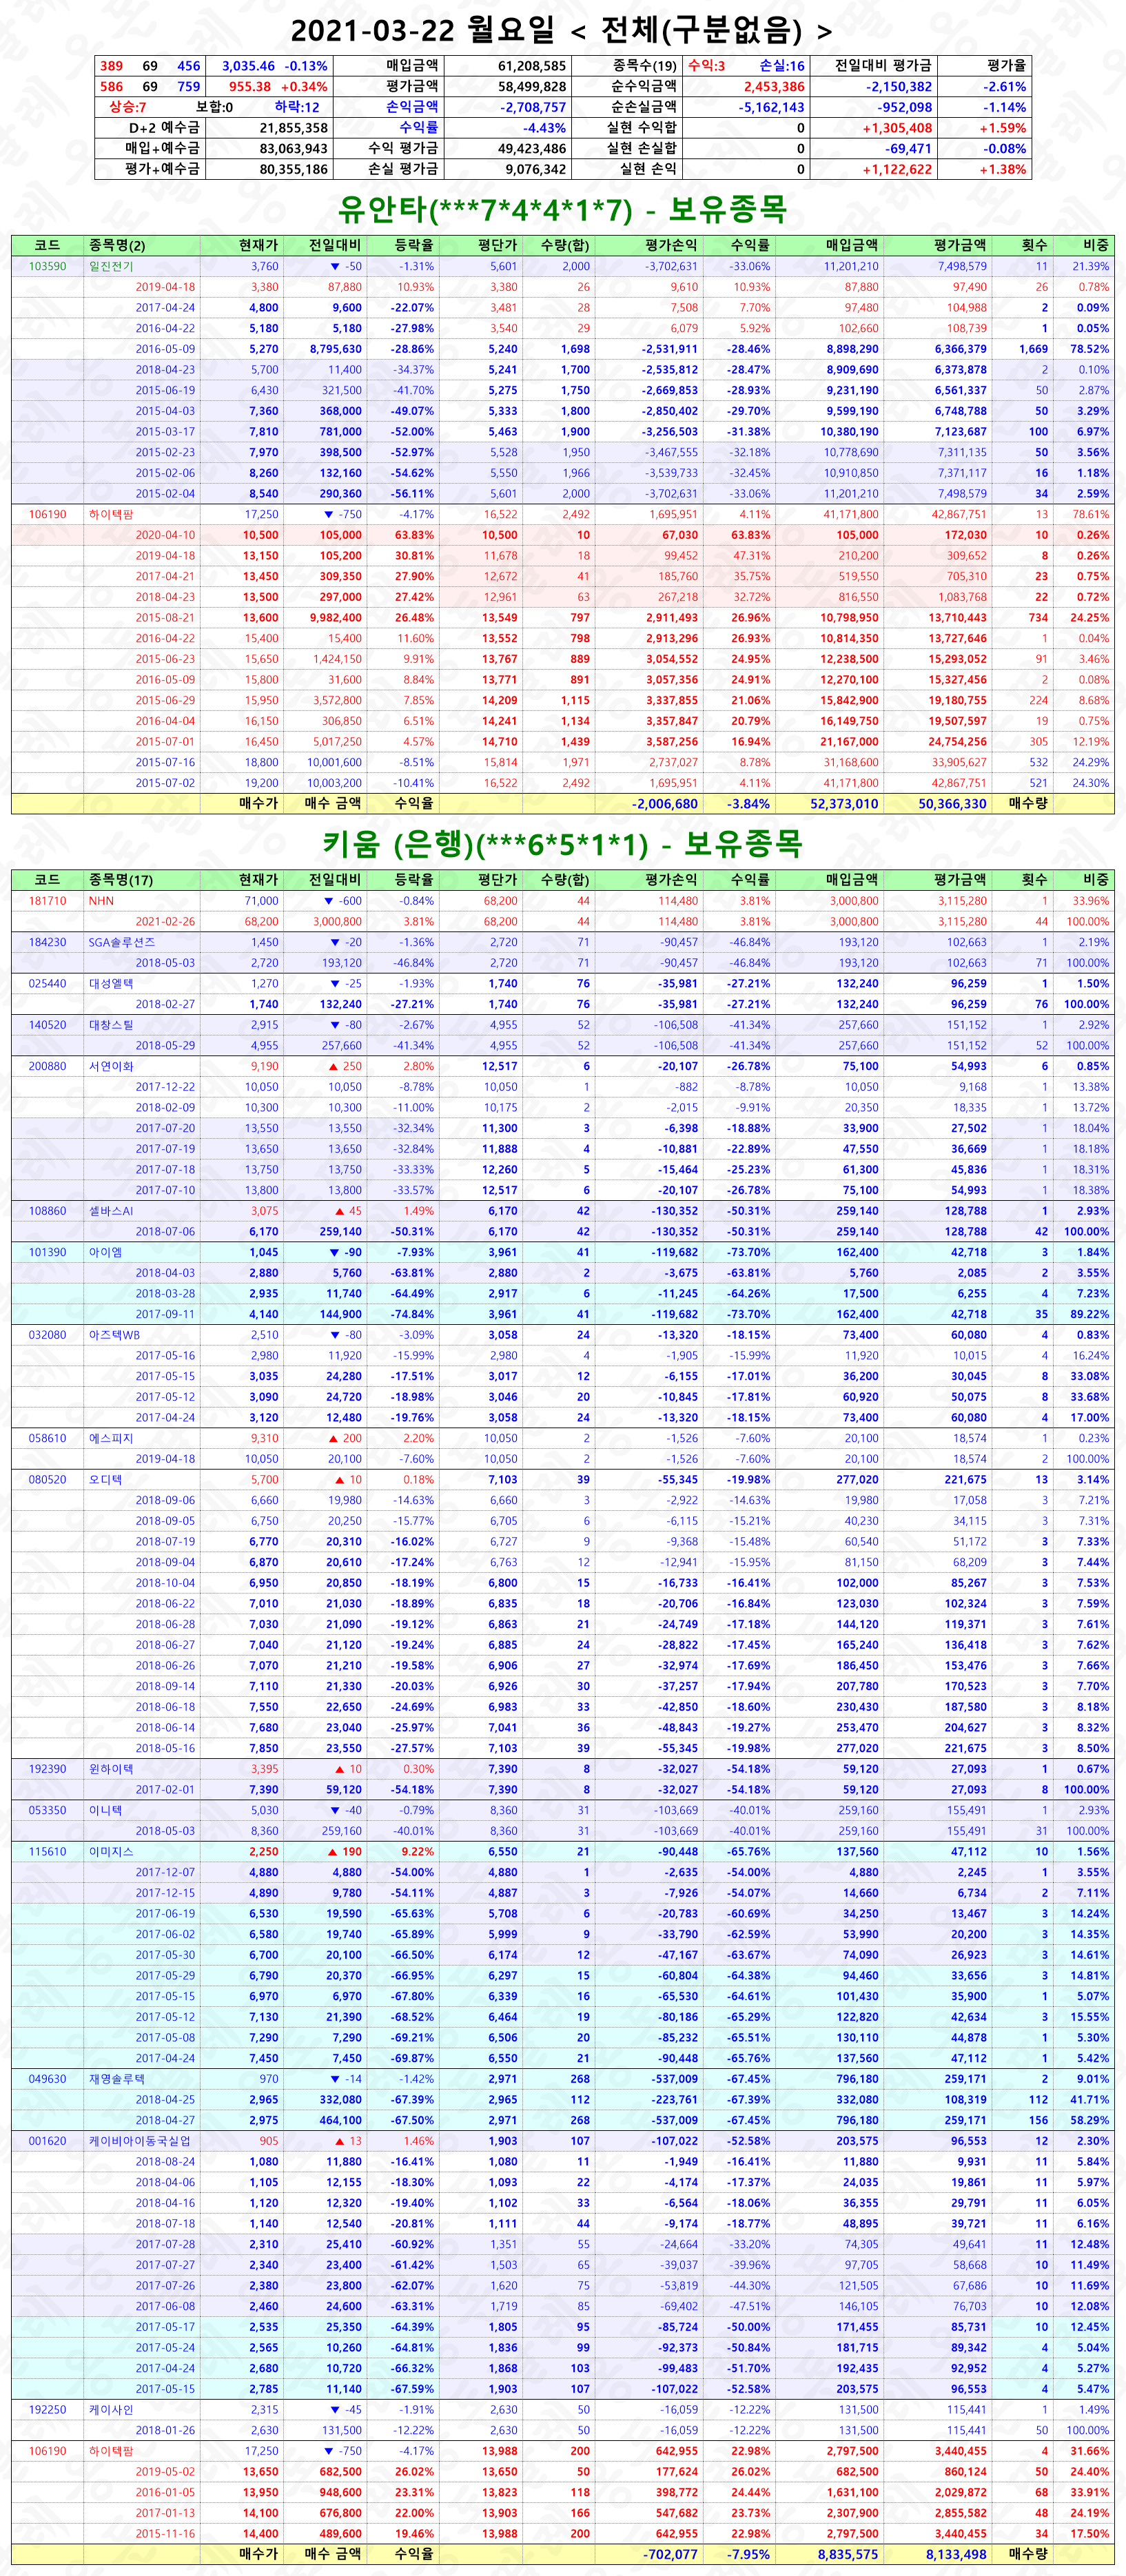Click the 손실 평가금 value 9,076,342

pos(536,169)
